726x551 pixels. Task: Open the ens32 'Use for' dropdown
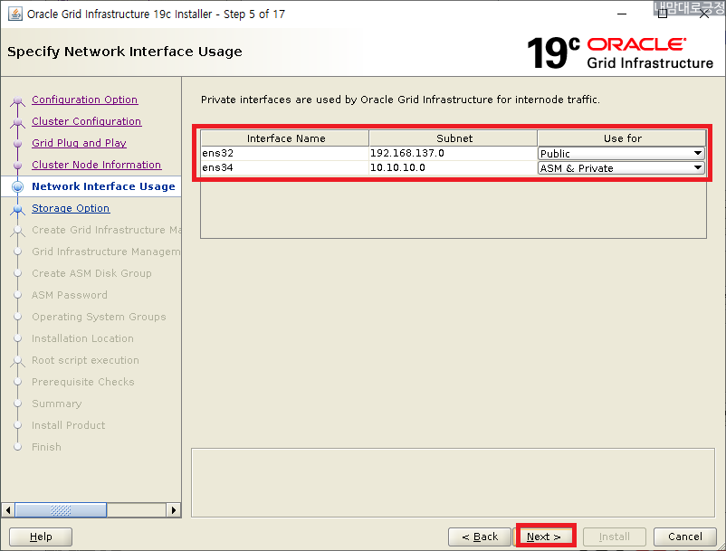click(x=621, y=154)
